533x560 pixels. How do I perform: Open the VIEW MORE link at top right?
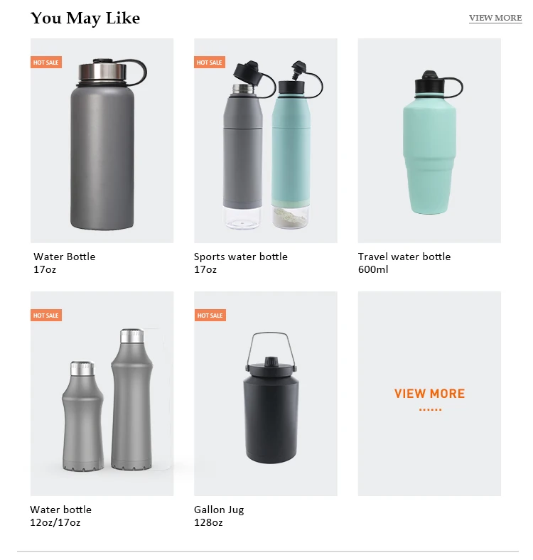click(x=495, y=18)
